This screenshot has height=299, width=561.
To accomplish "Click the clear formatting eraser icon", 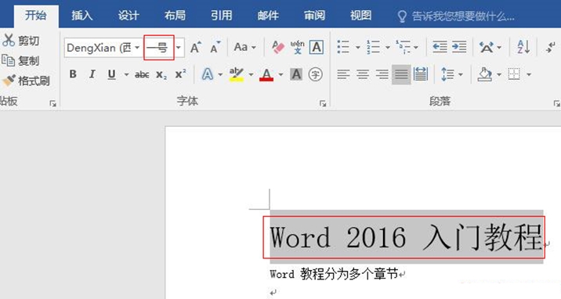I will click(x=277, y=47).
